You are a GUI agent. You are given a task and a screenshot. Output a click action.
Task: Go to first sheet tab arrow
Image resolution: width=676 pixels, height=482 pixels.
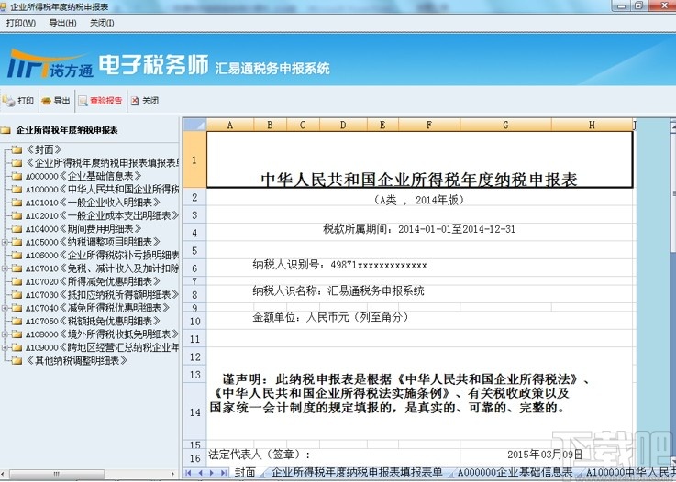pos(188,473)
